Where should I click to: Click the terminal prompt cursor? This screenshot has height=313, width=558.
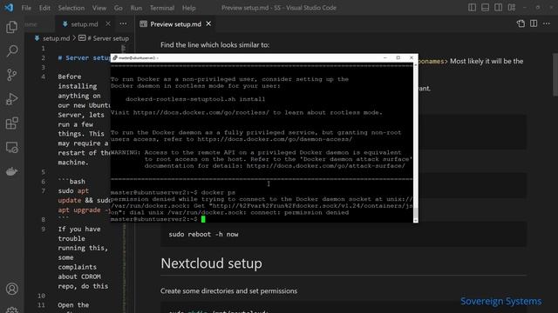[x=203, y=219]
